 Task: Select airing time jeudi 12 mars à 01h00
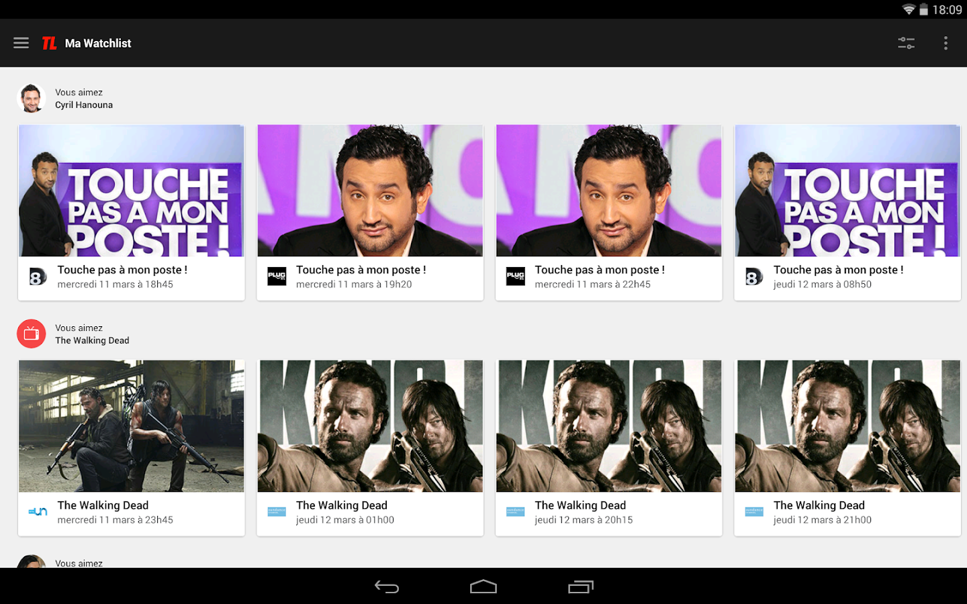click(345, 520)
